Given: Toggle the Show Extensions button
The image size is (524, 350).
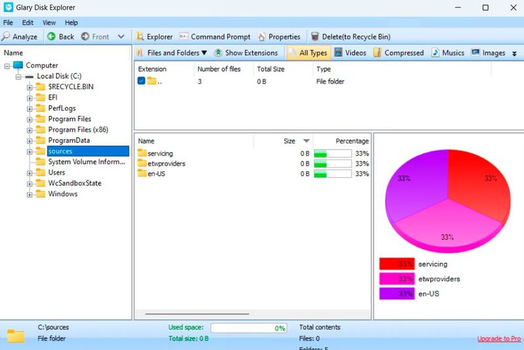Looking at the screenshot, I should (246, 53).
